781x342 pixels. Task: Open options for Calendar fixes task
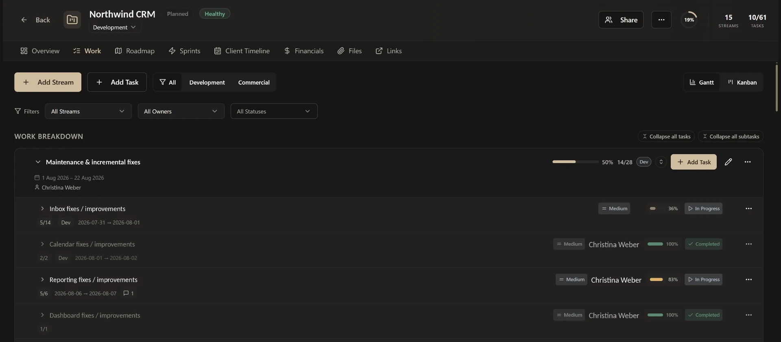pyautogui.click(x=748, y=244)
